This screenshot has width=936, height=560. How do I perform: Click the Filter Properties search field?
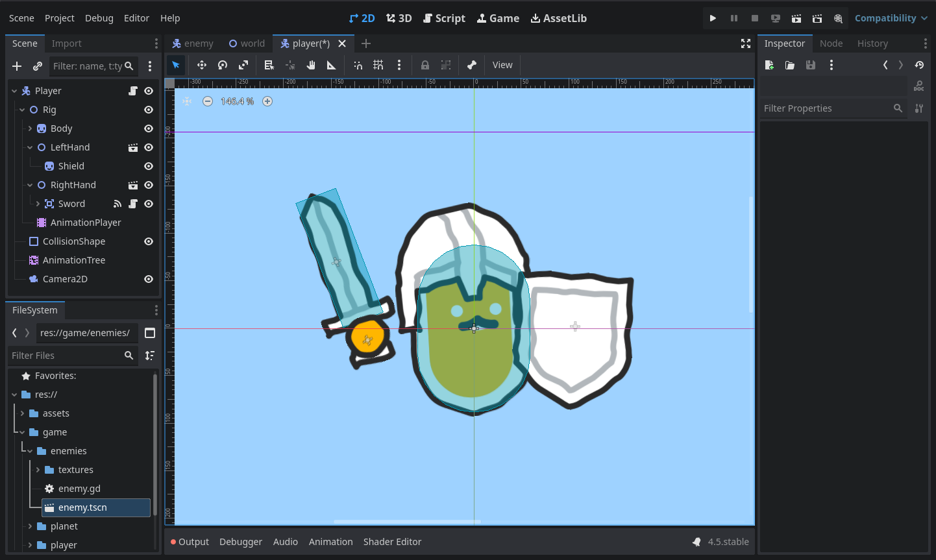pyautogui.click(x=825, y=108)
